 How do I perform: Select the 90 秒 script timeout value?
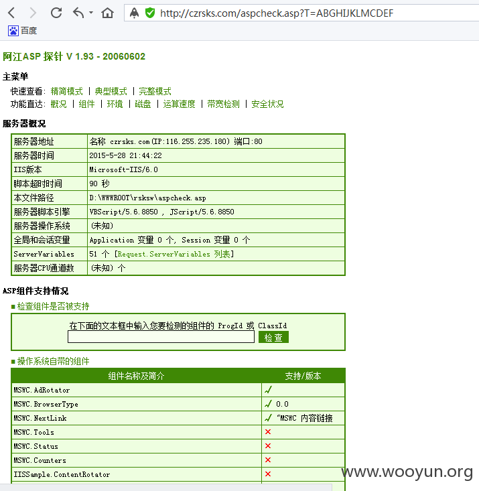pyautogui.click(x=100, y=184)
